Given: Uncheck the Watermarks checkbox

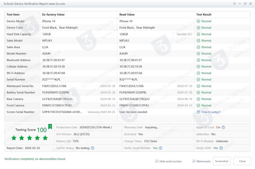Looking at the screenshot, I should [194, 161].
